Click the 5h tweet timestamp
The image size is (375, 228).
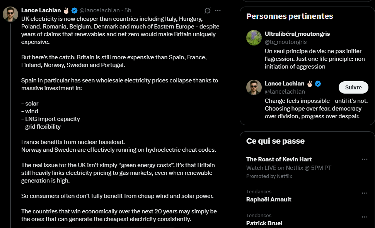pos(128,10)
